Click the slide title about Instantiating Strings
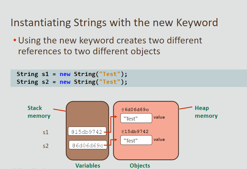 [x=114, y=23]
